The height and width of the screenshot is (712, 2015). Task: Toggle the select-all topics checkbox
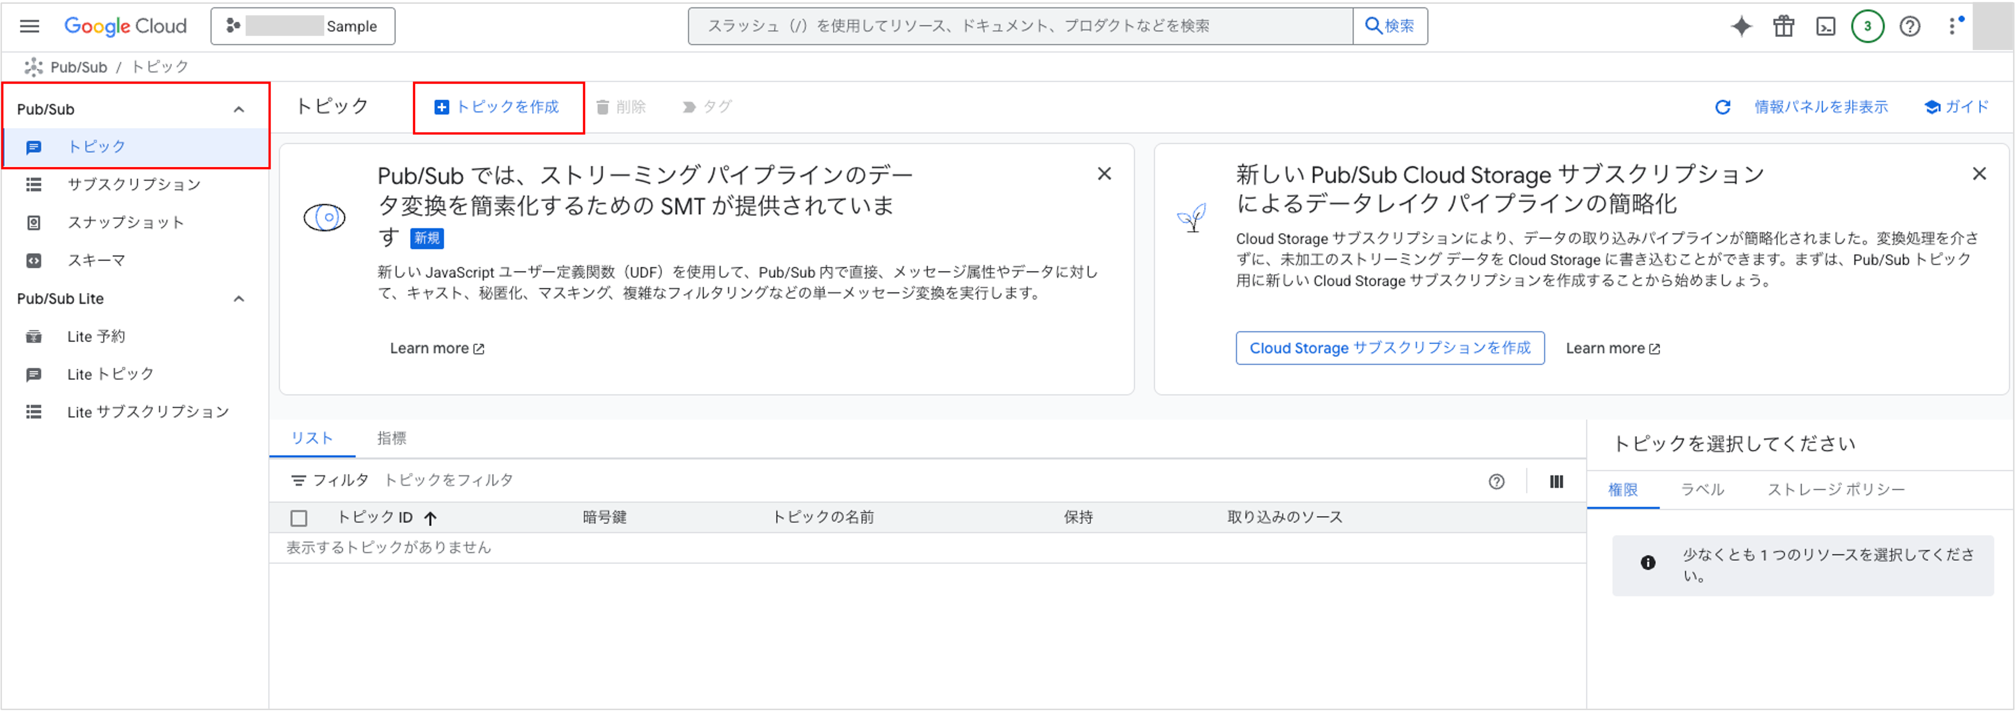[x=299, y=519]
